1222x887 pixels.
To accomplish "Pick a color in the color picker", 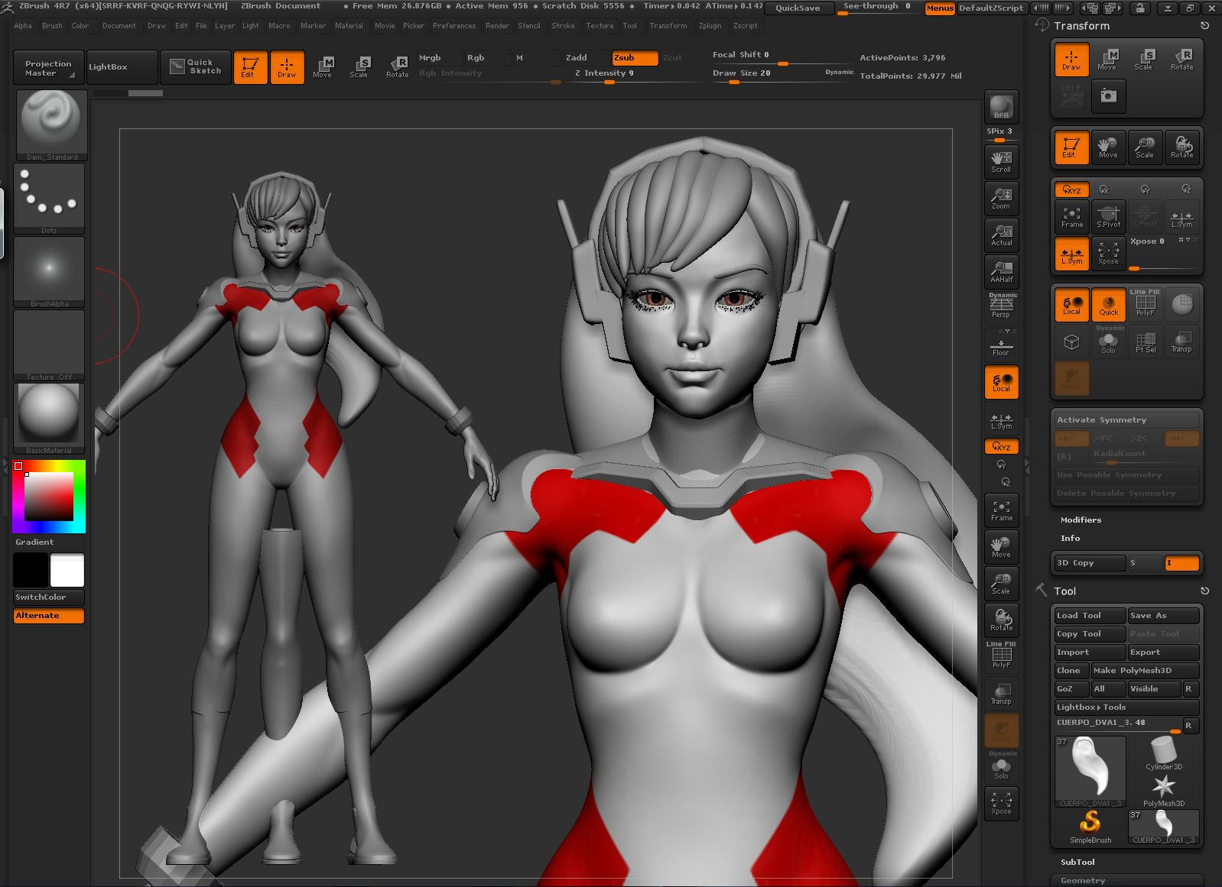I will pyautogui.click(x=49, y=496).
